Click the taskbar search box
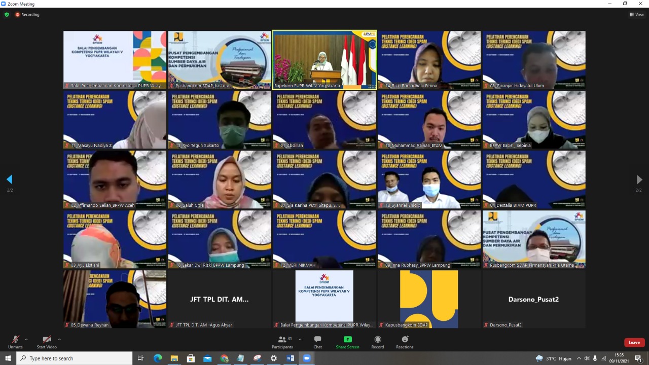Screen dimensions: 649x365 point(75,358)
